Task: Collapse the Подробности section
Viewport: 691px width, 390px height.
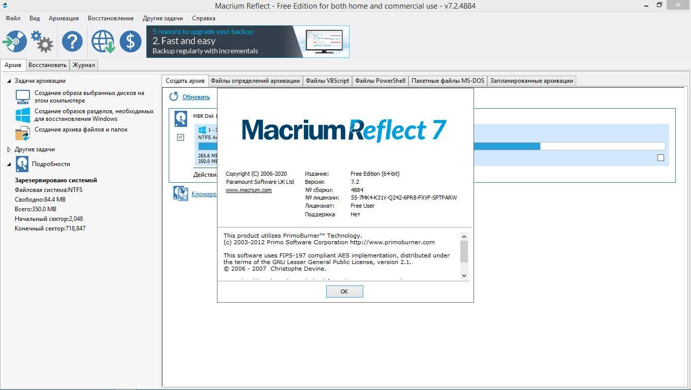Action: pyautogui.click(x=9, y=164)
